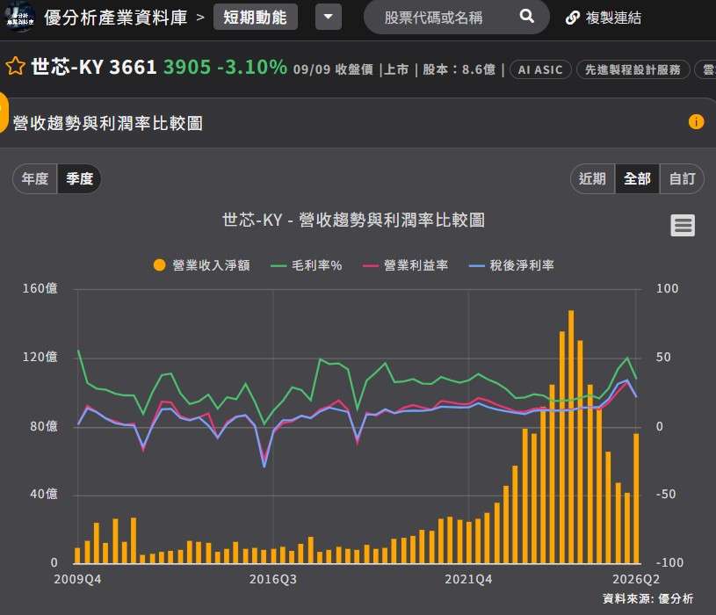Viewport: 716px width, 615px height.
Task: Click the site logo avatar
Action: click(19, 18)
